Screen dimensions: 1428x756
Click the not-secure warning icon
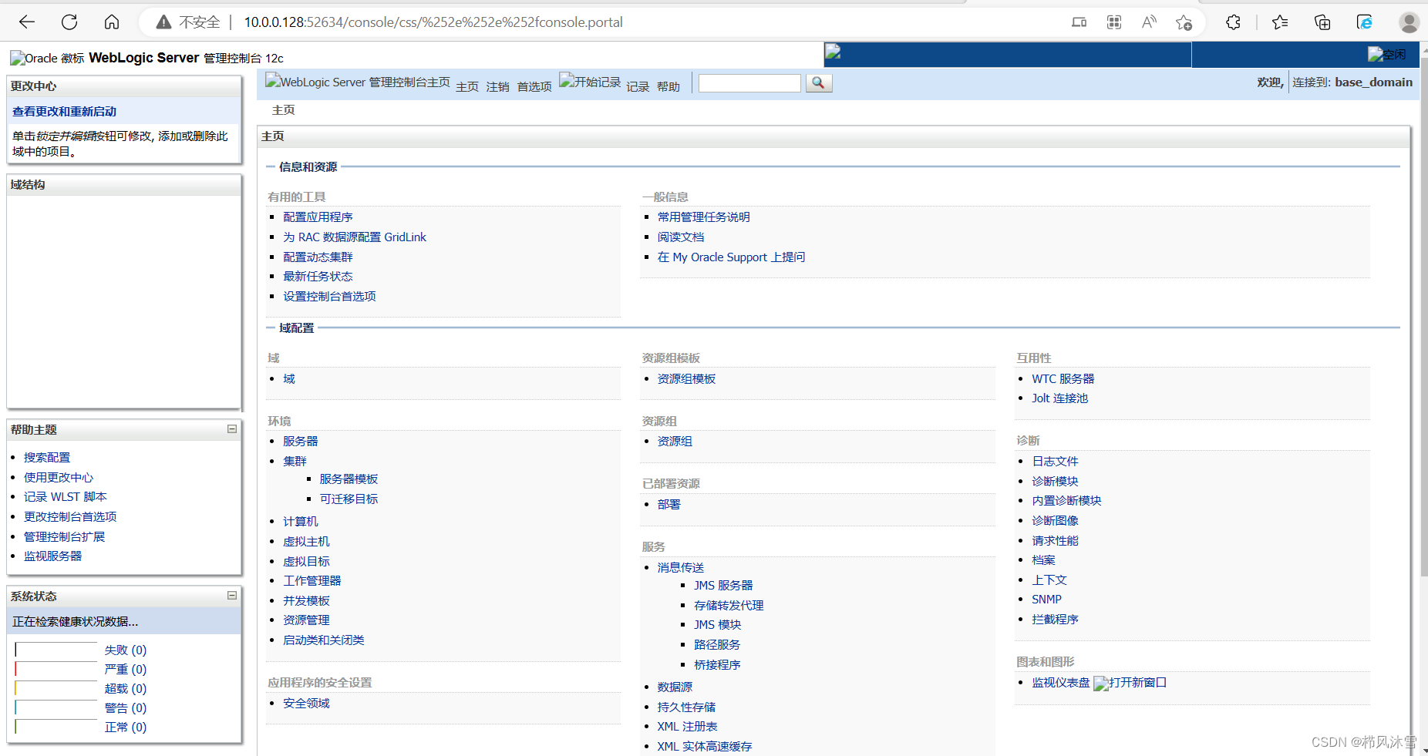[163, 22]
